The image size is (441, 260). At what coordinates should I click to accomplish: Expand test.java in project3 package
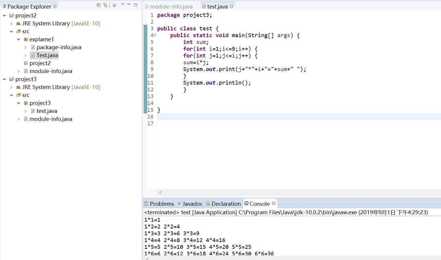(26, 111)
